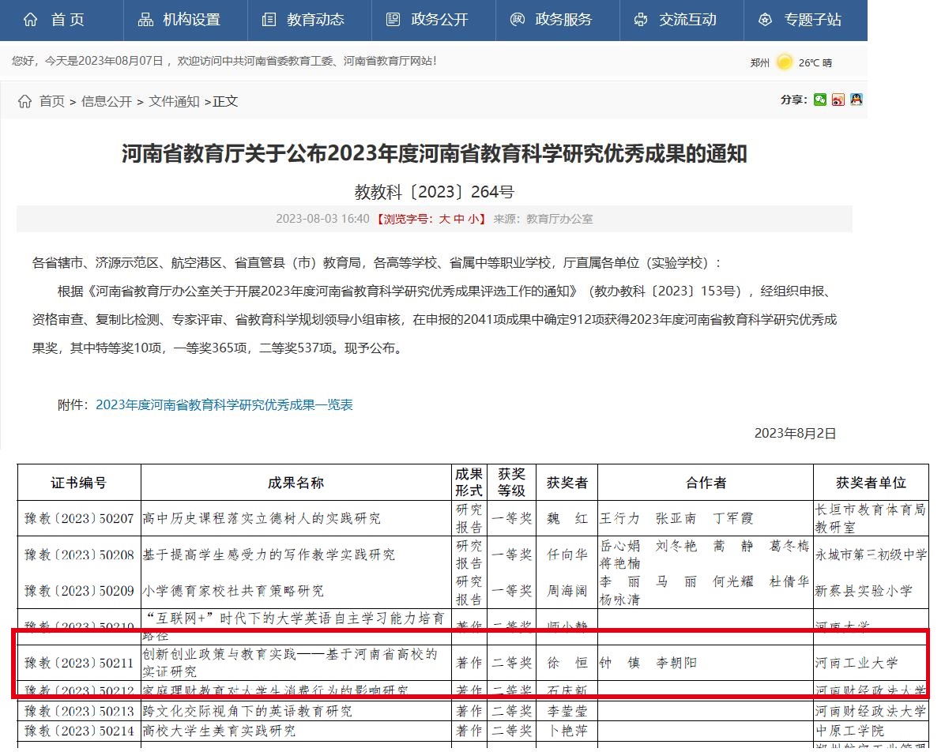Click the 证书编号 column header

point(79,483)
